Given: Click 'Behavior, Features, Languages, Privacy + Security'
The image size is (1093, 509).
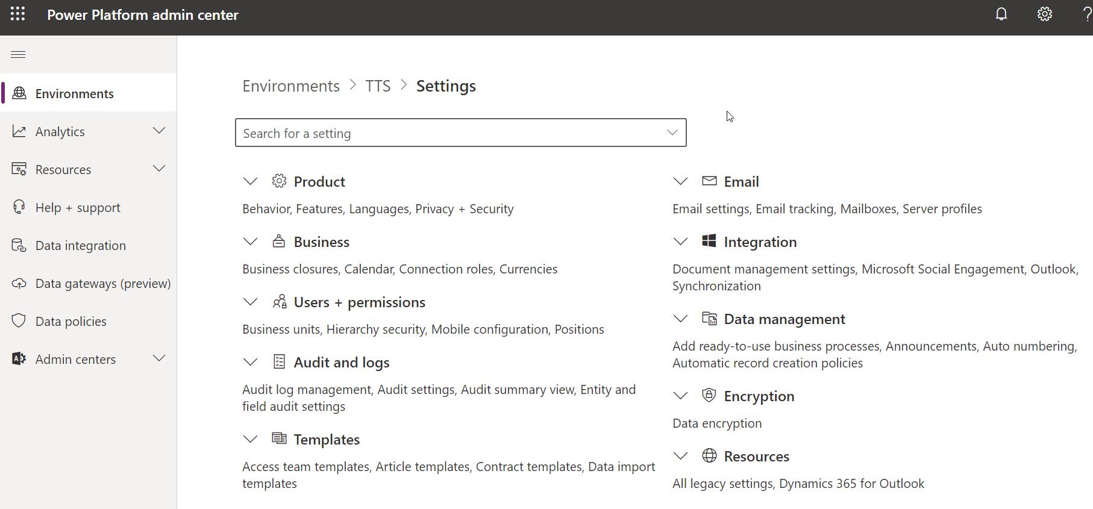Looking at the screenshot, I should [378, 208].
